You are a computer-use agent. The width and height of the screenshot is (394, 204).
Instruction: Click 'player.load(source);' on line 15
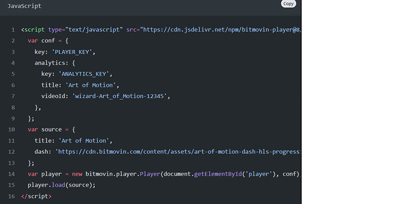click(x=62, y=185)
